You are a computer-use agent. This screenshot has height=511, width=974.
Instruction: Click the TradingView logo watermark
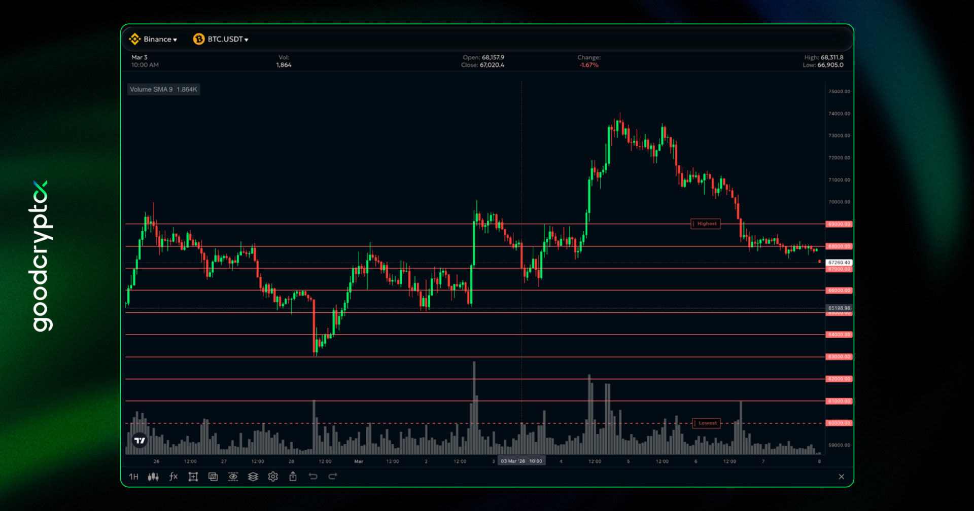(x=139, y=440)
